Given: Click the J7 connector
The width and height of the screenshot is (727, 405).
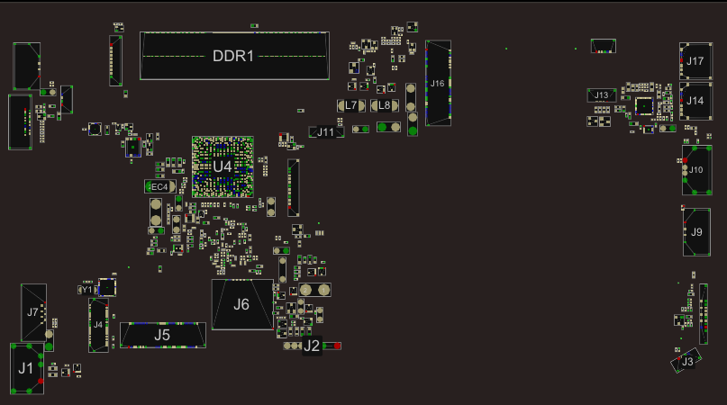Looking at the screenshot, I should pos(32,312).
